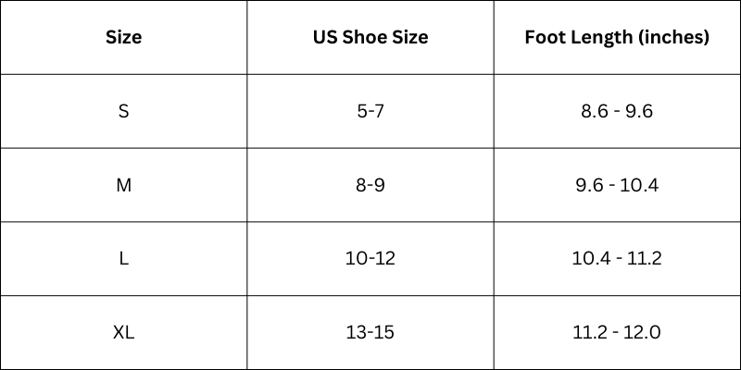The width and height of the screenshot is (741, 370).
Task: Click the M size cell
Action: (x=123, y=185)
